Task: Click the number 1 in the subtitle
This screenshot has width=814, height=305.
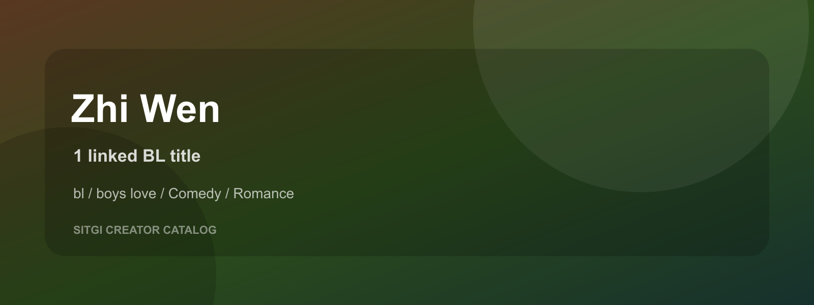Action: (78, 156)
